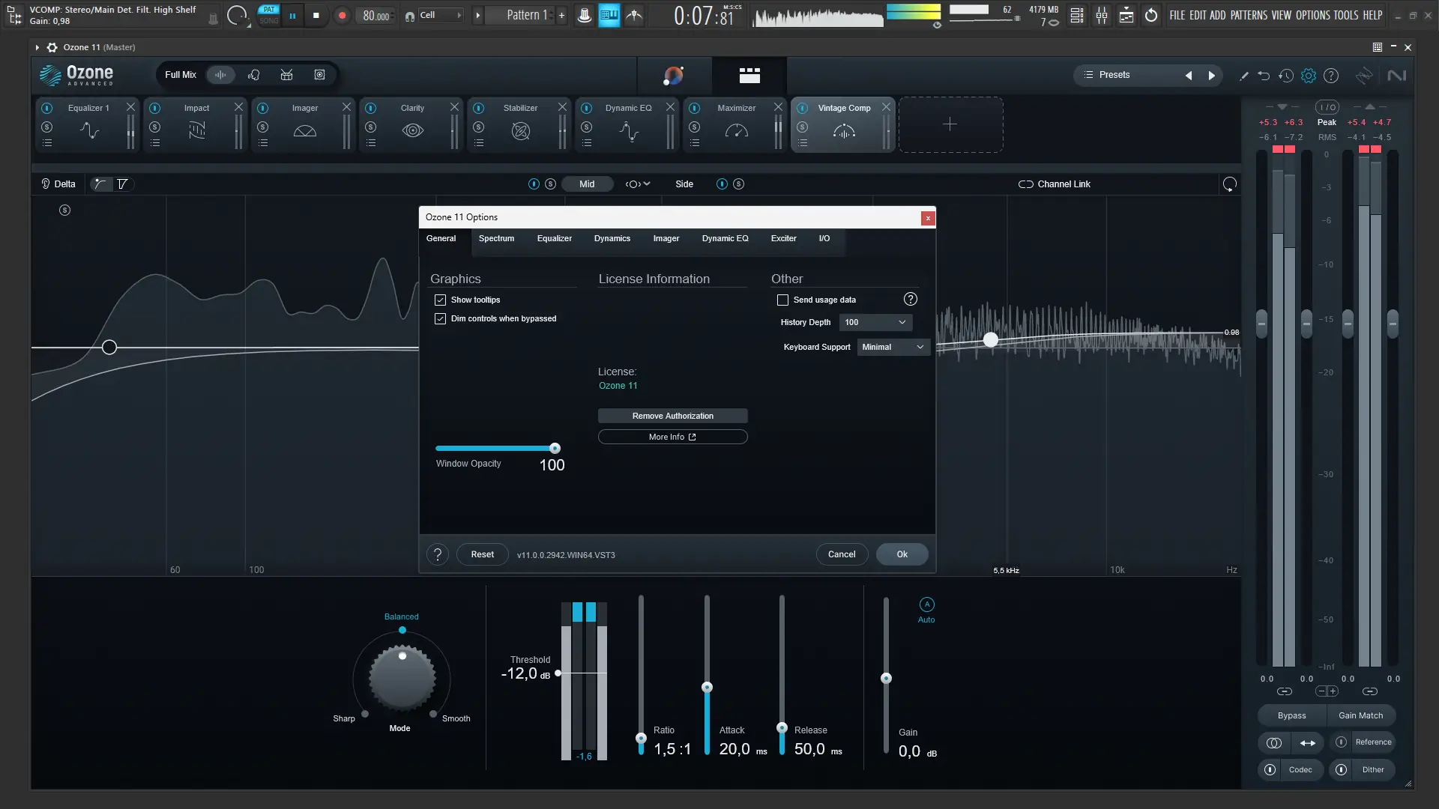
Task: Click the module chain view icon
Action: [749, 75]
